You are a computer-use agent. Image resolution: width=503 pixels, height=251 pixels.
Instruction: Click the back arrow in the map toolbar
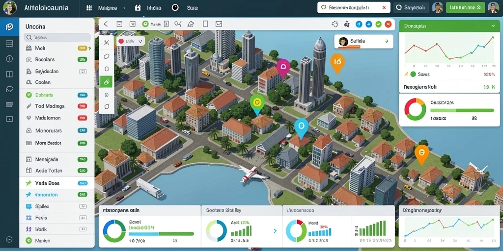click(x=106, y=24)
